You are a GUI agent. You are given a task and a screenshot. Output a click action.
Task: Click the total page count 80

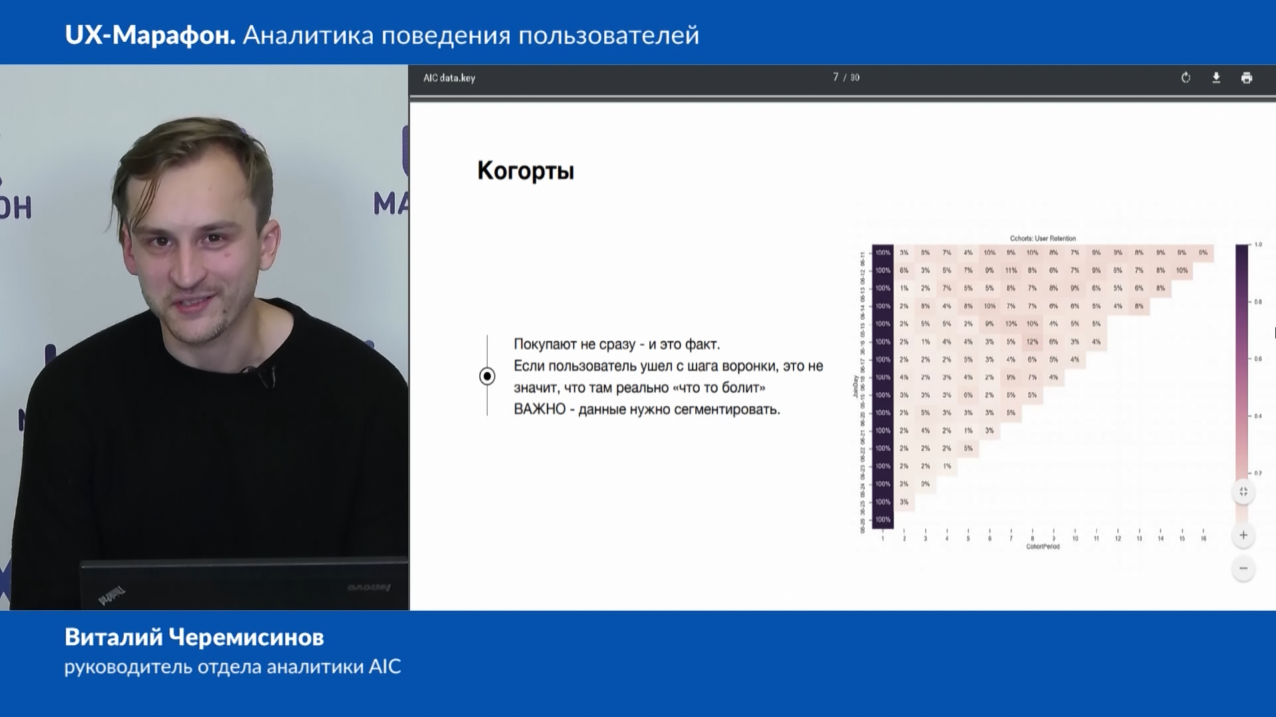coord(855,78)
